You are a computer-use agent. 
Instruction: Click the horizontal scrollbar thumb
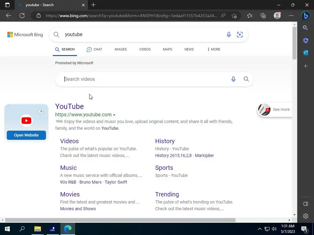[x=120, y=220]
